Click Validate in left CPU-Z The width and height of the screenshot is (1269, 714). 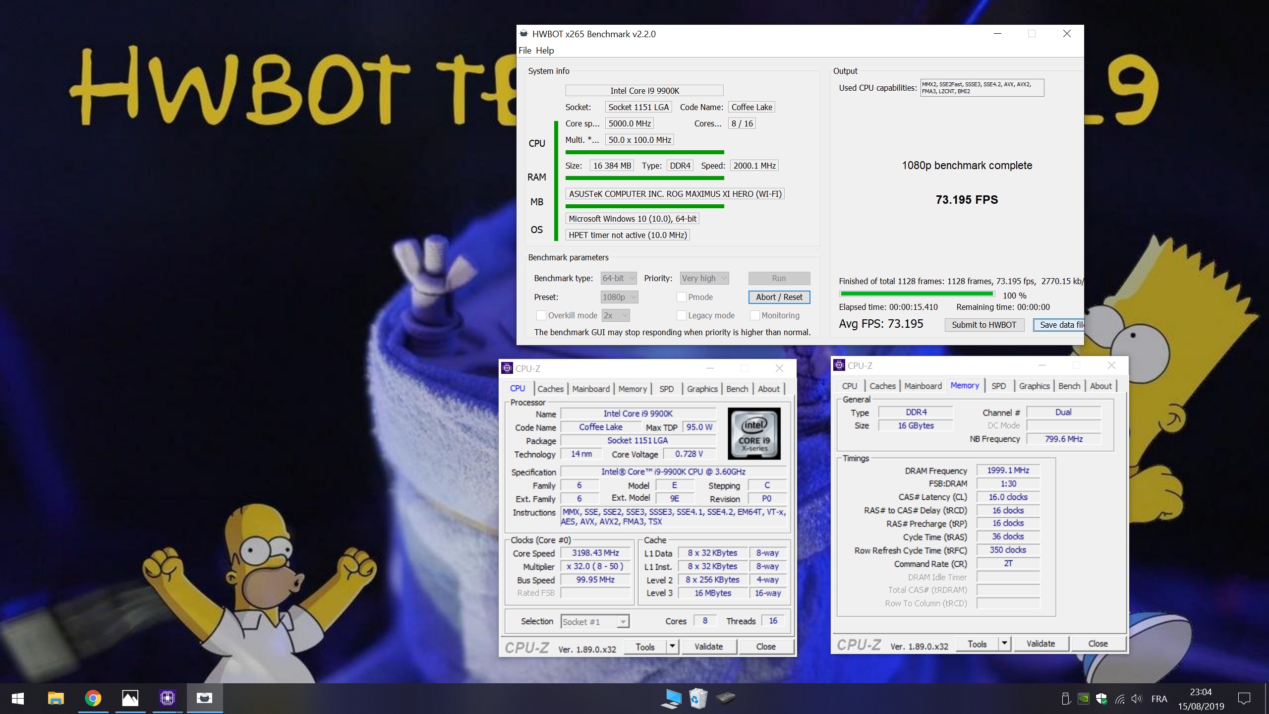(709, 647)
